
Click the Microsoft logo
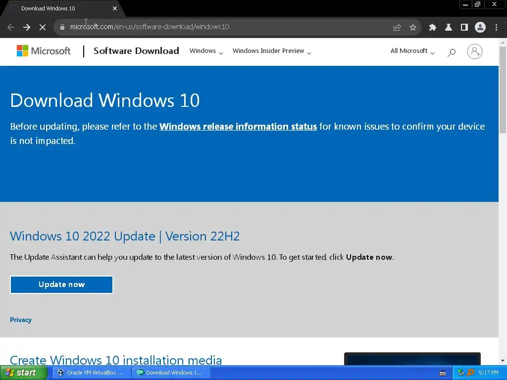(44, 51)
